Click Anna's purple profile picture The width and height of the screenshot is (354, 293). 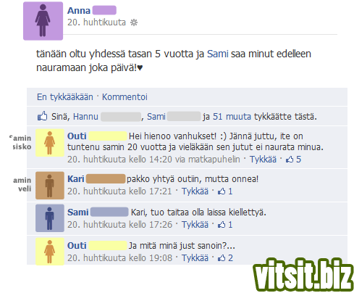pos(43,21)
